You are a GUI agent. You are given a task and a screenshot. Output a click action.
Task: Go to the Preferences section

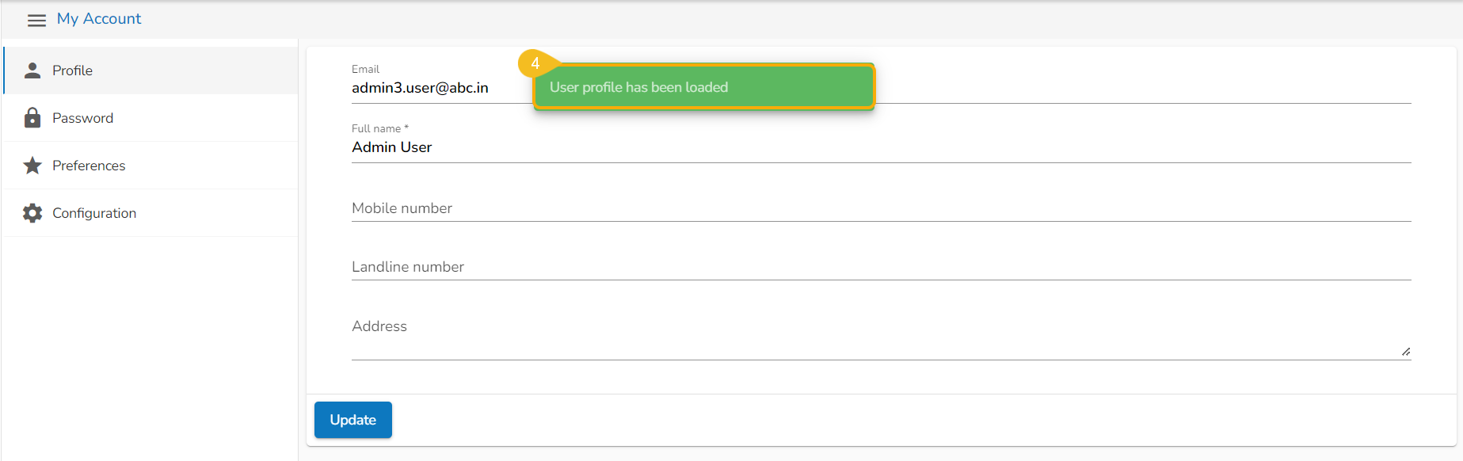coord(89,166)
